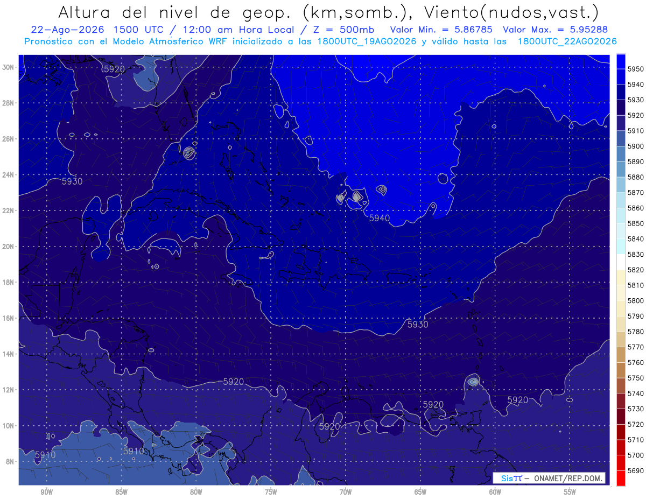
Task: Click the 5930 label on the color scale
Action: tap(636, 100)
